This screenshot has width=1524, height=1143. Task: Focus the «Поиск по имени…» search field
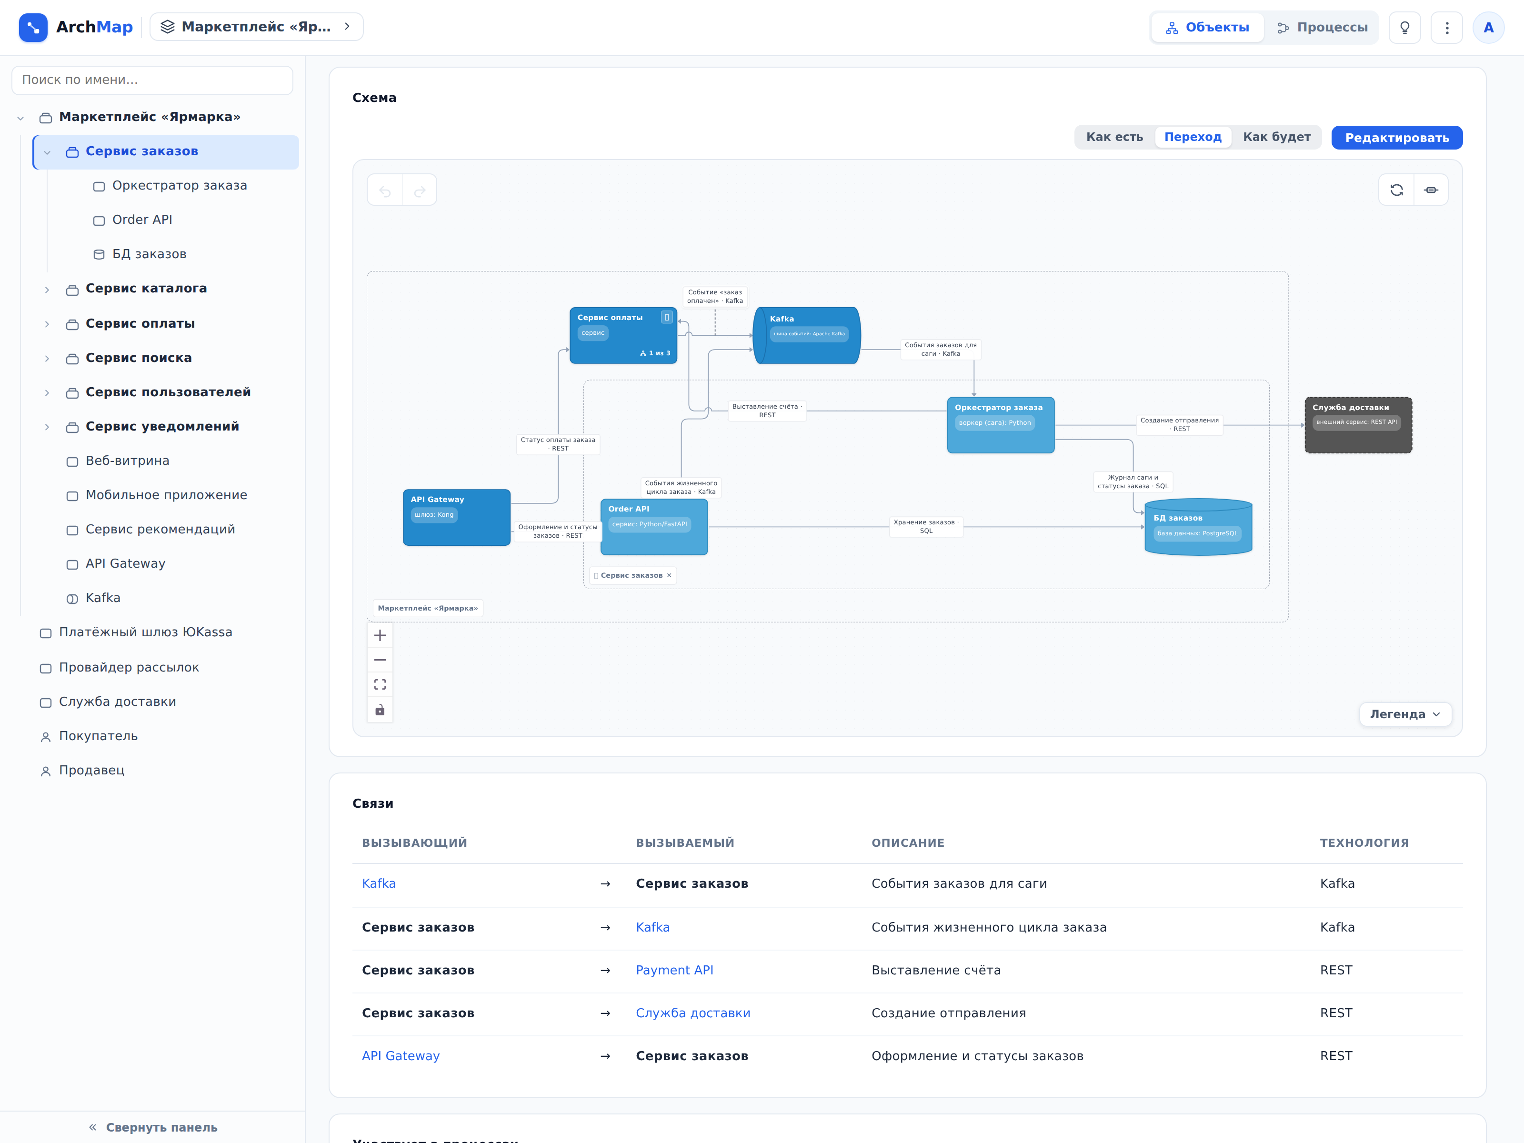[x=152, y=80]
